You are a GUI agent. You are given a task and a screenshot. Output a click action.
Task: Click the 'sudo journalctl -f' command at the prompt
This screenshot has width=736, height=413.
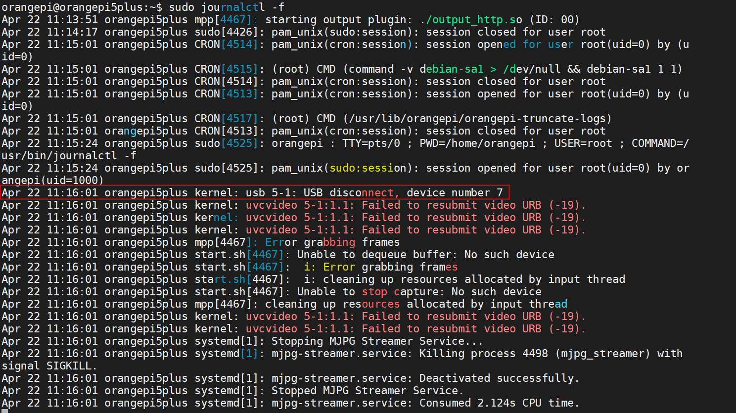pyautogui.click(x=227, y=7)
